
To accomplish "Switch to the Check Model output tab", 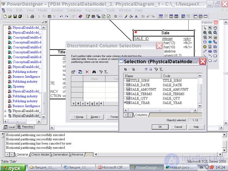I will click(x=40, y=154).
